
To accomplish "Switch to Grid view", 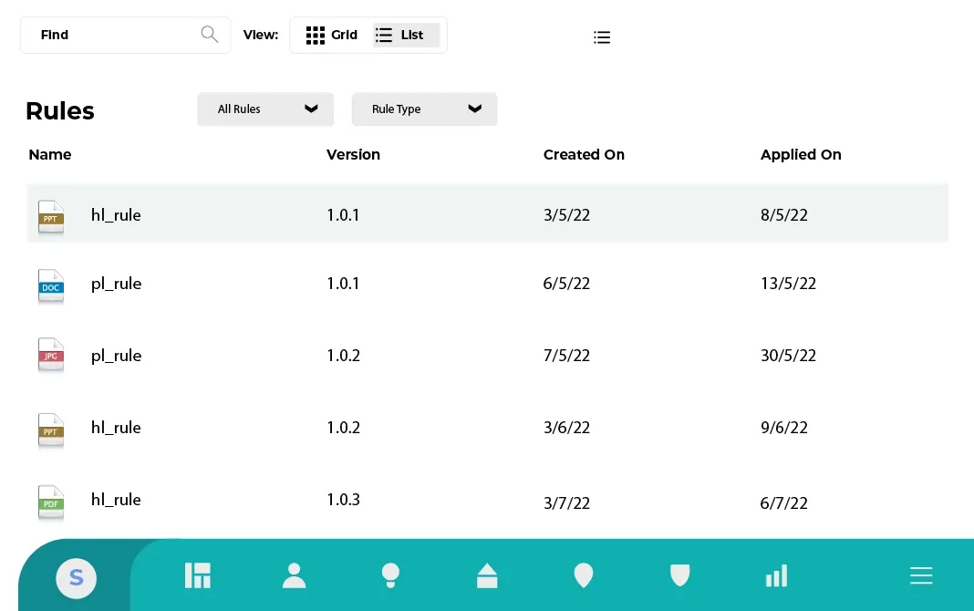I will point(332,35).
